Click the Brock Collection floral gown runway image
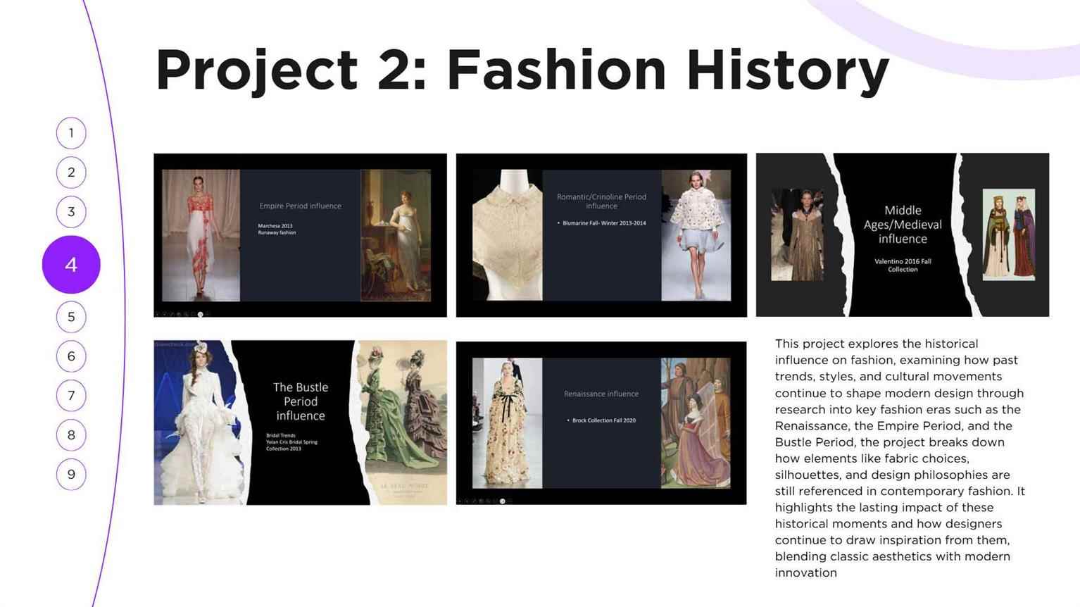Screen dimensions: 1080x607 (507, 423)
